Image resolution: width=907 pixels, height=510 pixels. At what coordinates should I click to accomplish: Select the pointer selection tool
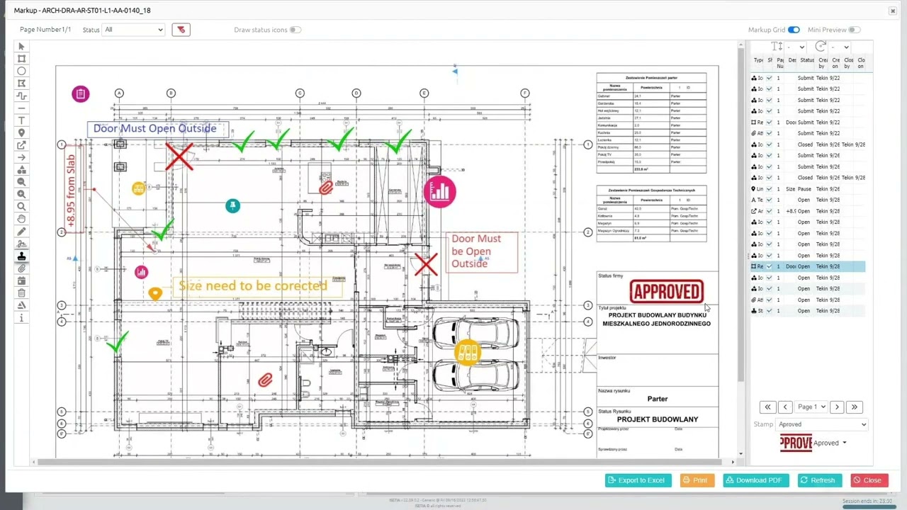point(21,46)
